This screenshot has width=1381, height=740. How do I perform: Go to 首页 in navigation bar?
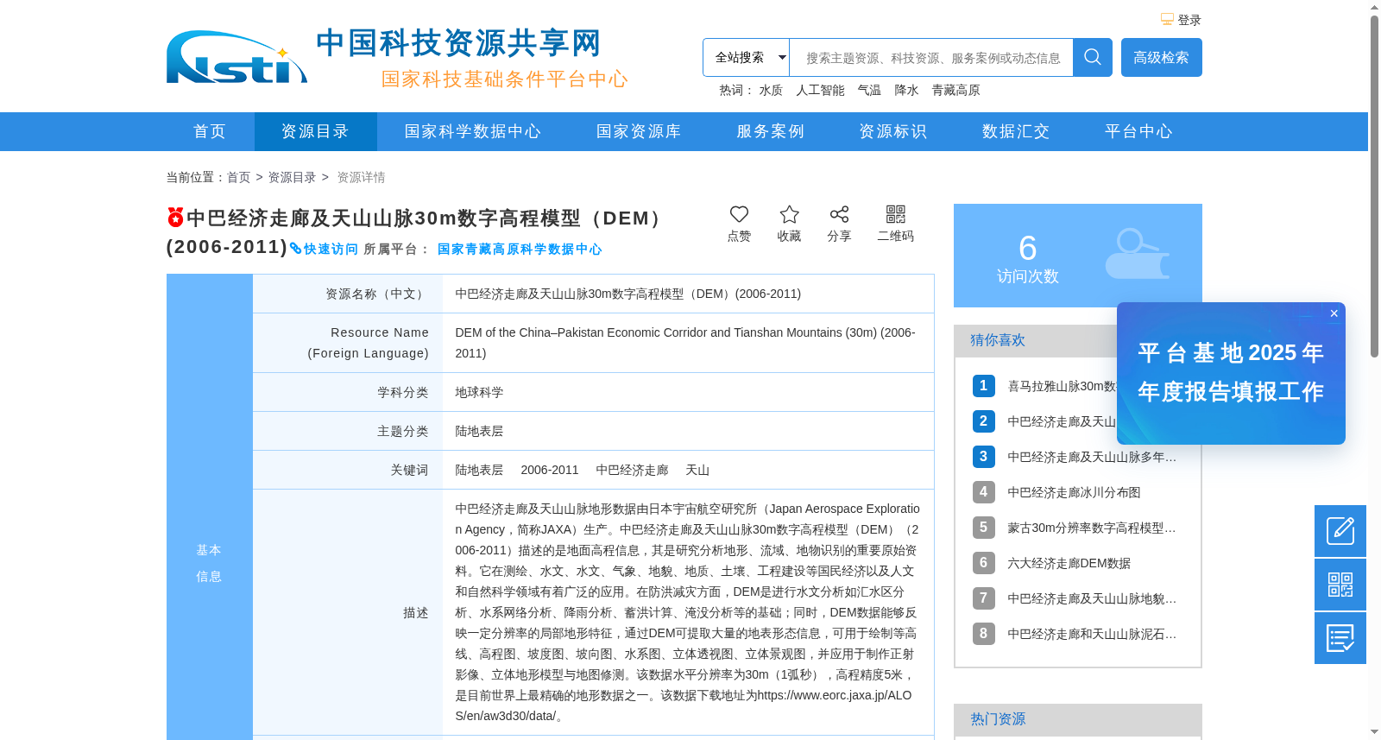210,131
